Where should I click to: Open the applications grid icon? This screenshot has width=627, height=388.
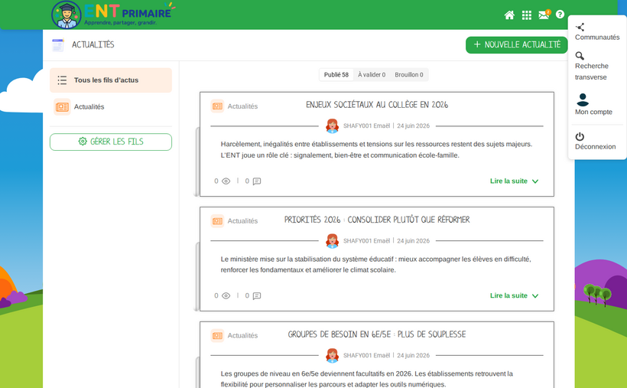[527, 15]
